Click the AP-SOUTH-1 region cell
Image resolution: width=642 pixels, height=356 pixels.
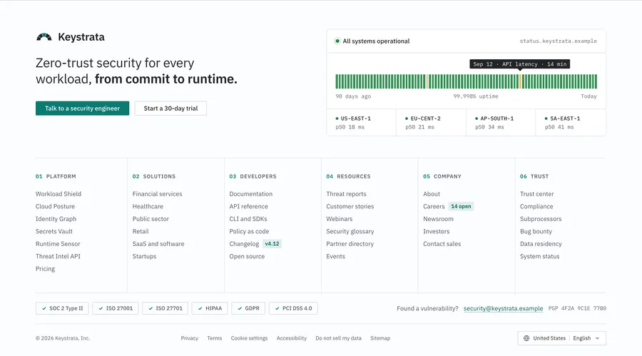(501, 123)
